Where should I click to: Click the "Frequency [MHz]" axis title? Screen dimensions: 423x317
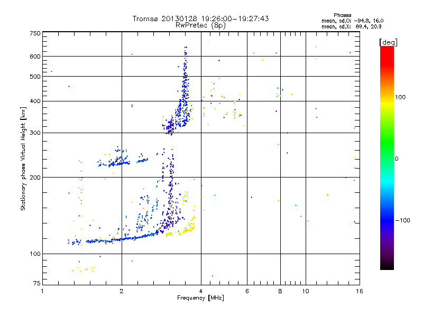tap(201, 298)
